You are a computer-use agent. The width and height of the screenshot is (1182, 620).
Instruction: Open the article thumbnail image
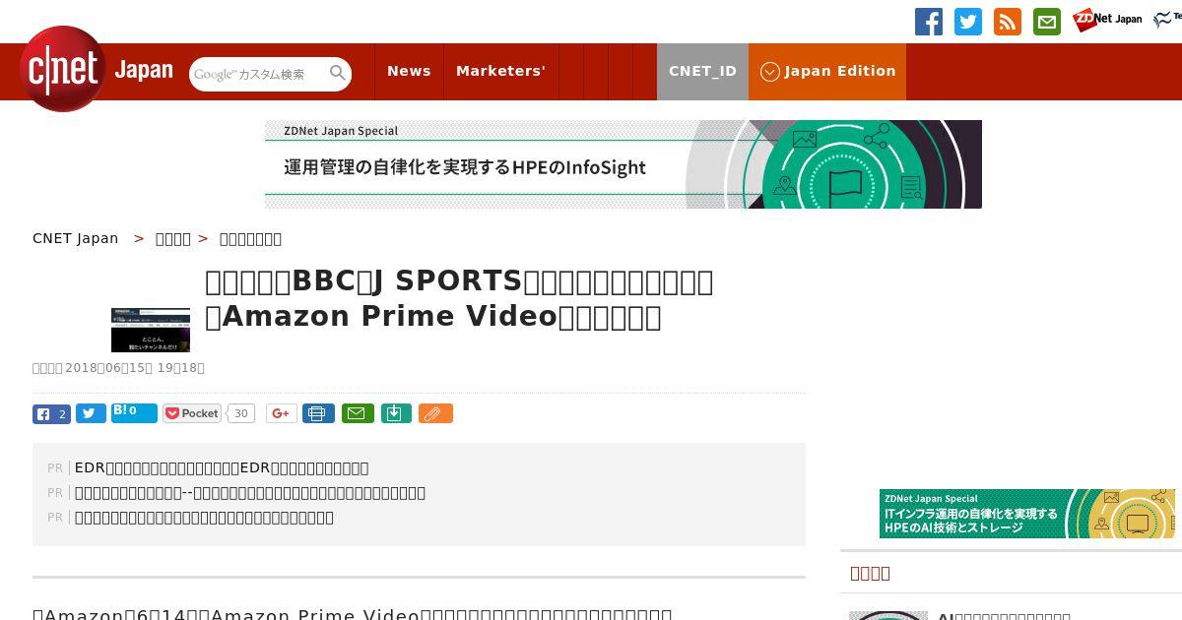(x=151, y=330)
